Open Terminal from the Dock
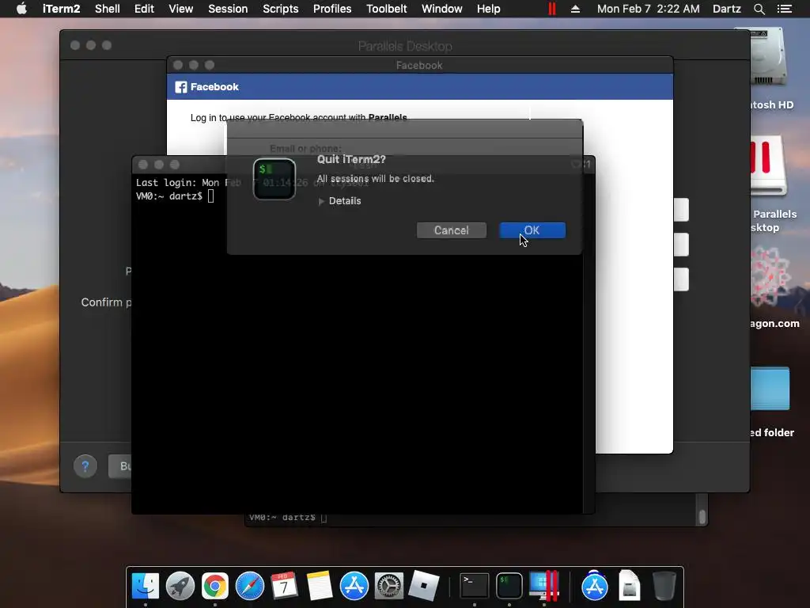This screenshot has width=810, height=608. click(475, 586)
